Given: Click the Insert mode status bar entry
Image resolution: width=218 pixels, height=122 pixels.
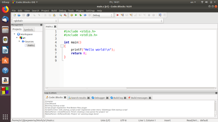Looking at the screenshot, I should [167, 120].
